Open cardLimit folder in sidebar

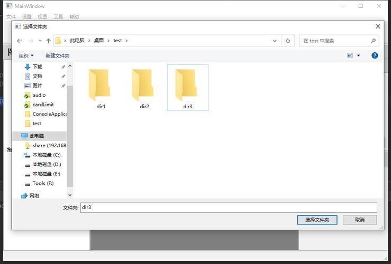[43, 105]
